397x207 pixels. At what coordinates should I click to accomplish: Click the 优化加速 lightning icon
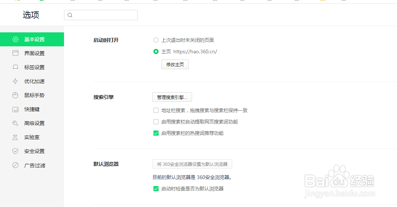point(15,81)
